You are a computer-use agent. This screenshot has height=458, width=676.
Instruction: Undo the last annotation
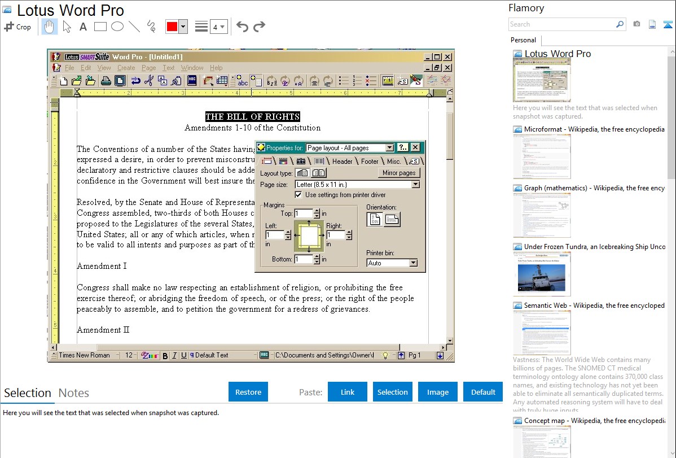click(x=242, y=27)
